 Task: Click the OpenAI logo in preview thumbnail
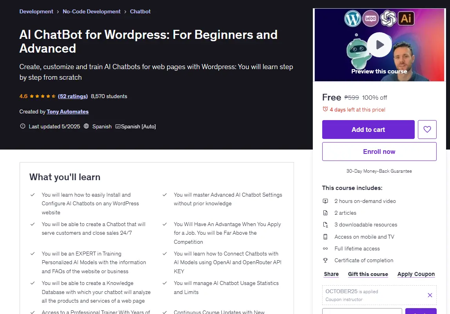click(388, 18)
